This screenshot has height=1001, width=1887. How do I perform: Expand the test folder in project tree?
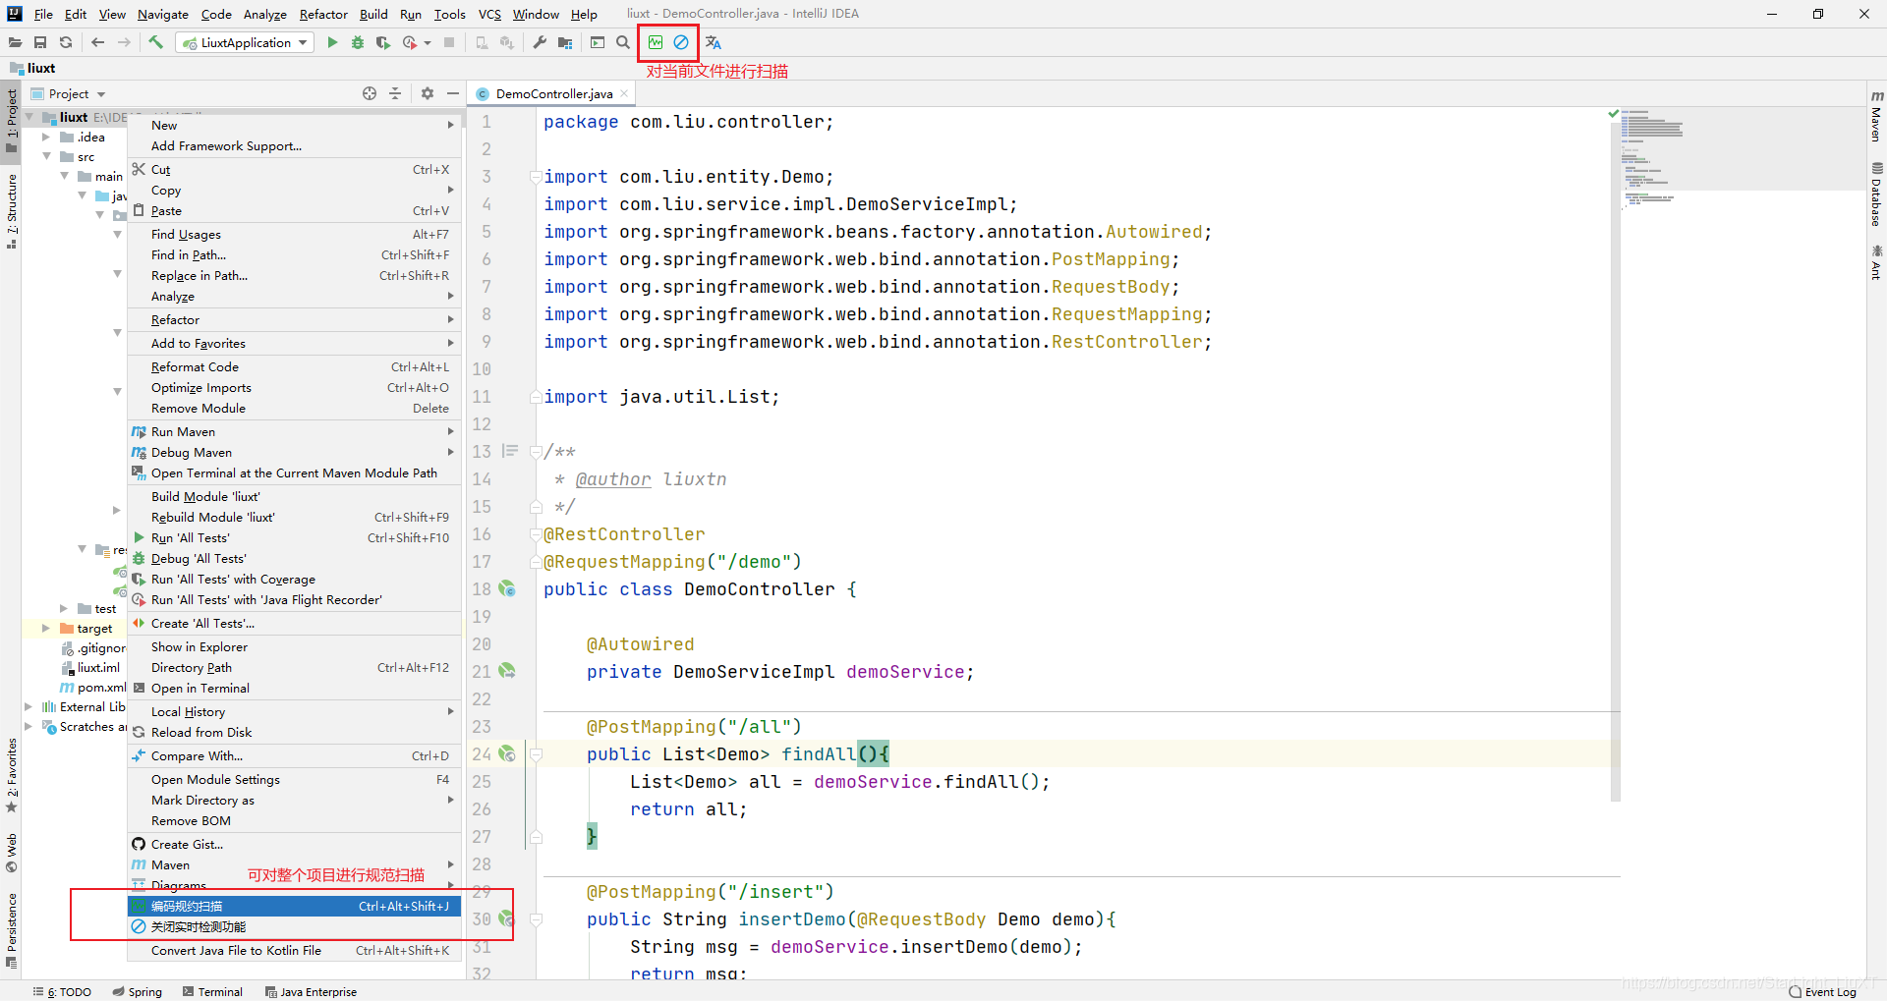tap(64, 608)
